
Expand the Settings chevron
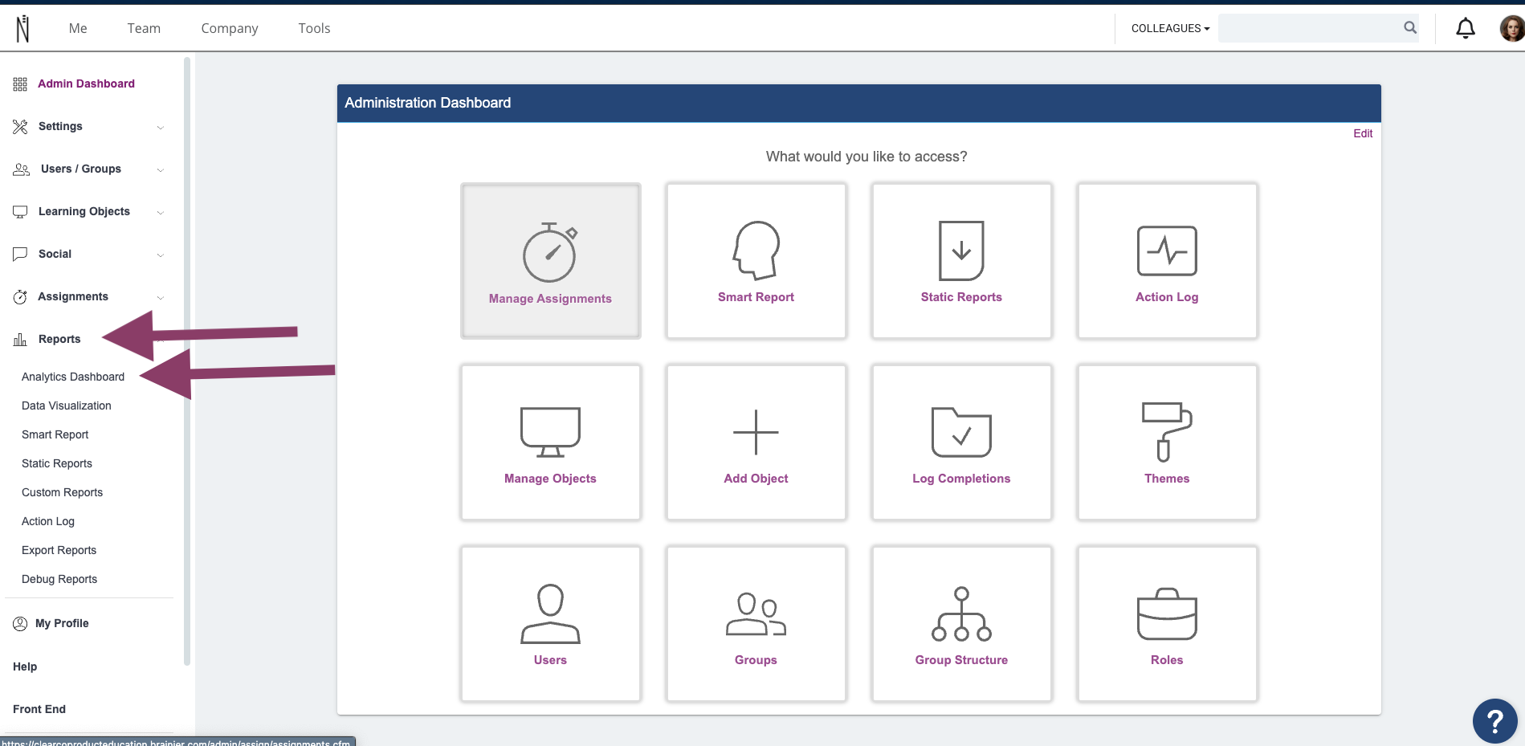161,128
